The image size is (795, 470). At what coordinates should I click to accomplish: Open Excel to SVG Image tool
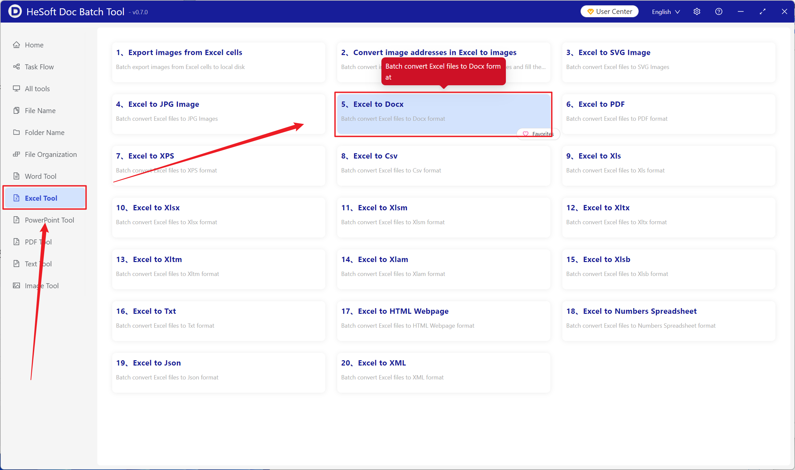(x=669, y=62)
